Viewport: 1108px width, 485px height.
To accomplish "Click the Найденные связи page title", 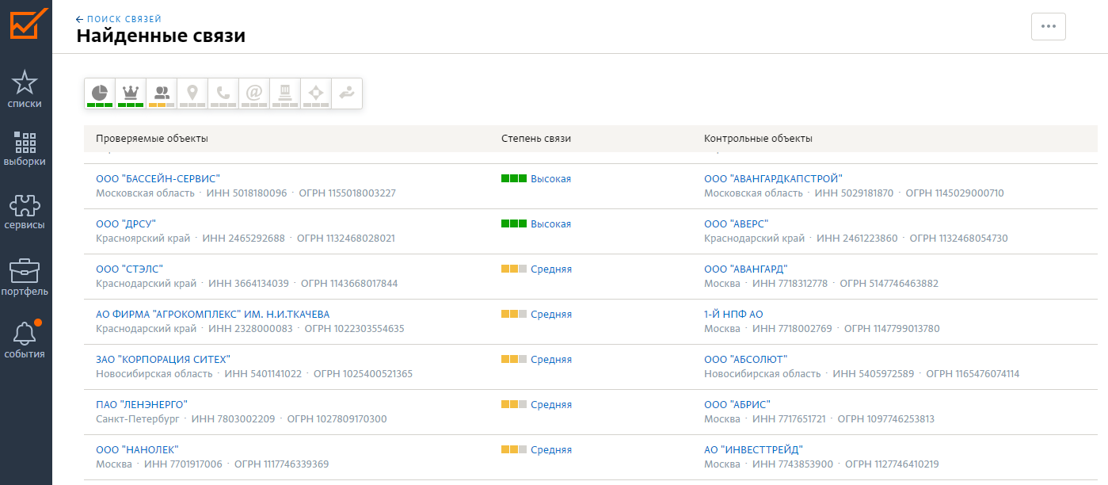I will [161, 36].
